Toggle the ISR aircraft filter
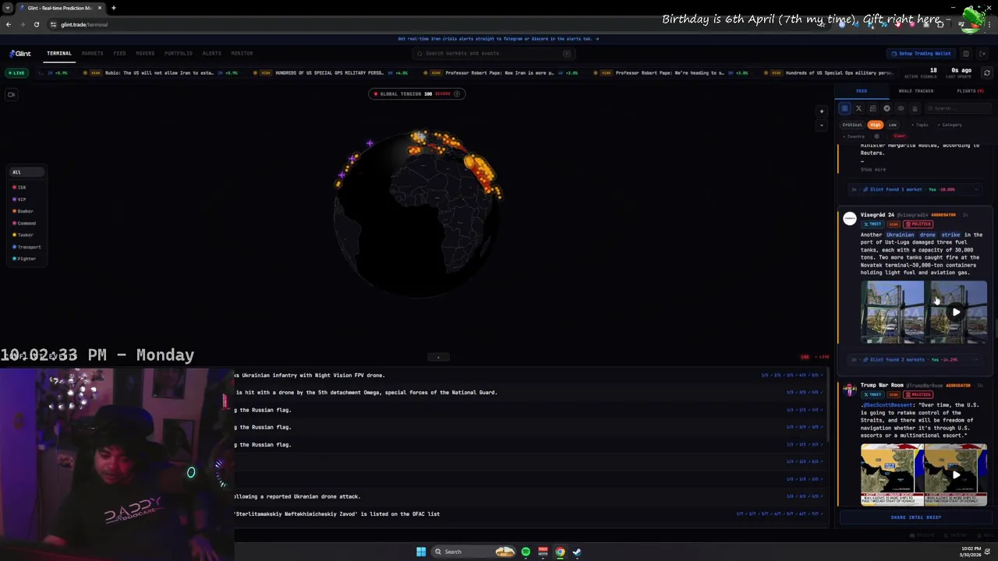This screenshot has height=561, width=998. click(x=19, y=188)
